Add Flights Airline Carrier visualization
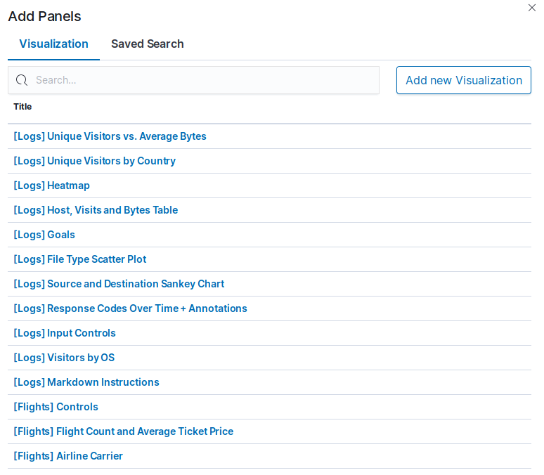This screenshot has height=475, width=544. pyautogui.click(x=68, y=456)
